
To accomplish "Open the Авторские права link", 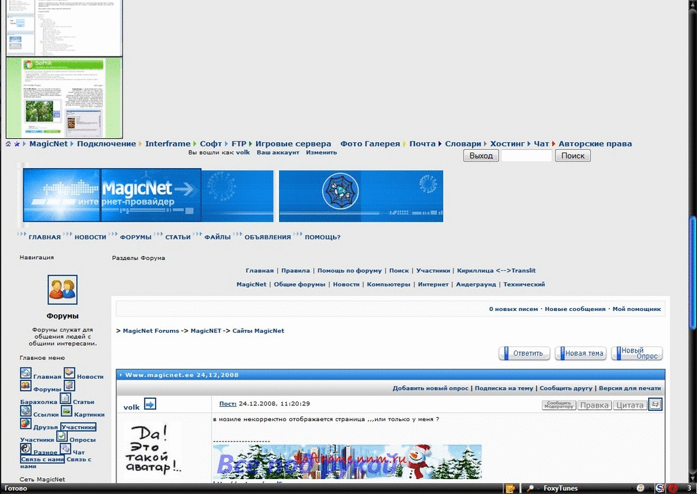I will click(x=595, y=144).
